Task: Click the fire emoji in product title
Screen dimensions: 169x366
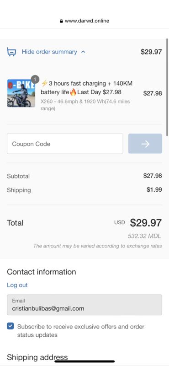Action: (73, 92)
